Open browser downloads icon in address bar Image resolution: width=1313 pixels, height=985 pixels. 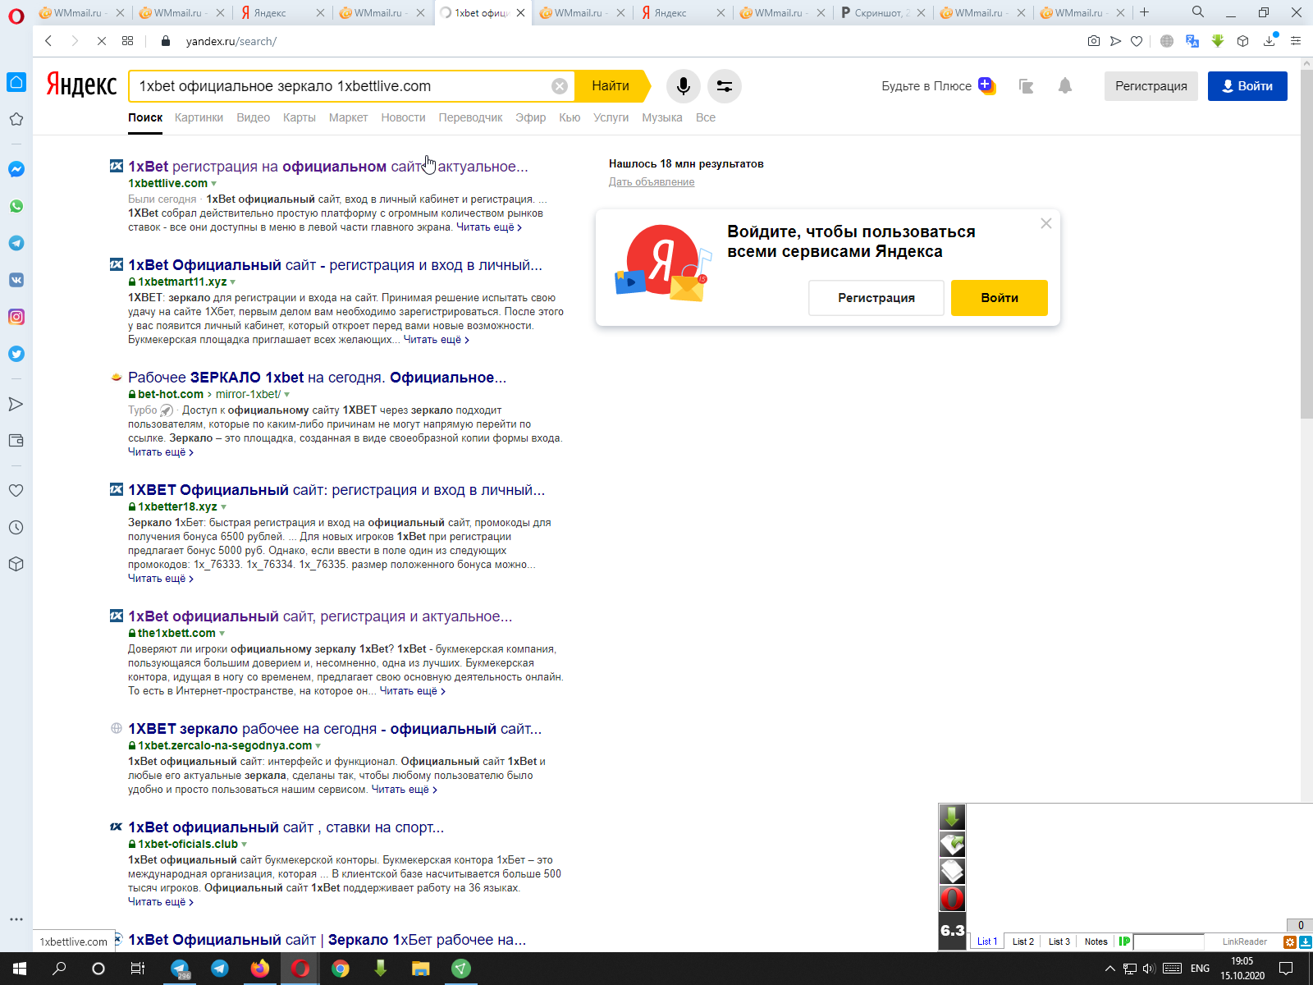1270,40
